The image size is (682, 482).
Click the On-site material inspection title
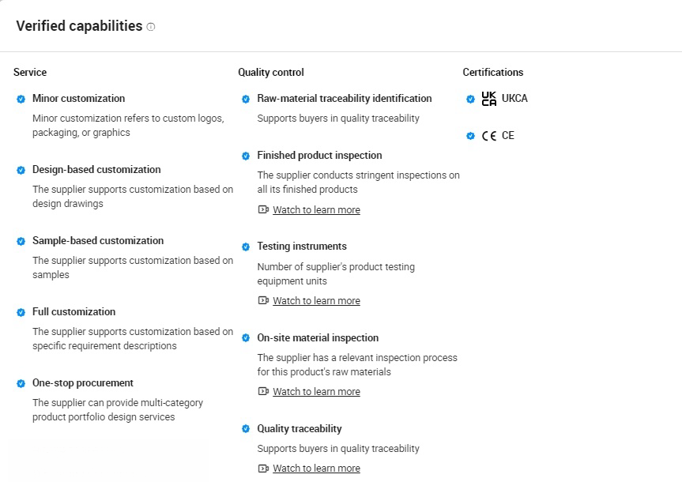[318, 338]
